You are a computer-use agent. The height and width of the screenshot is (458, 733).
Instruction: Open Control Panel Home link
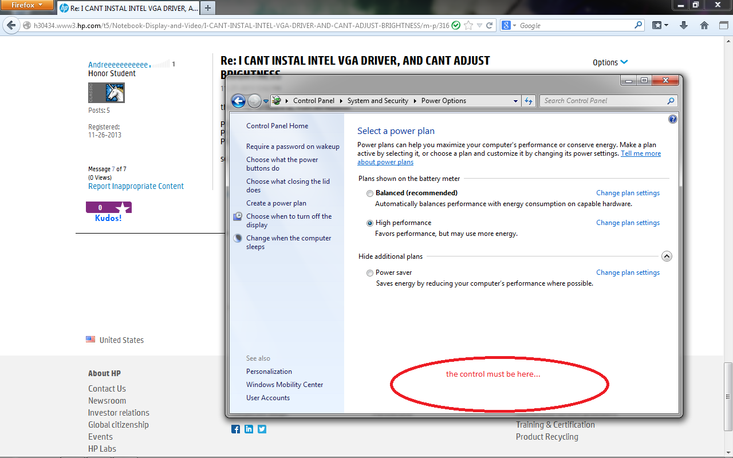point(277,126)
